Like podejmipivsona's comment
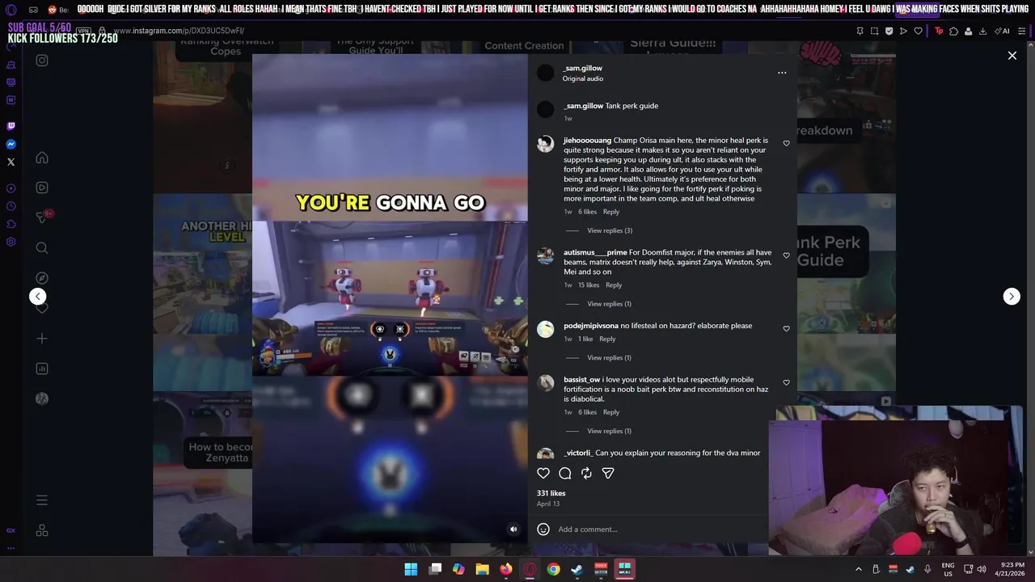The image size is (1035, 582). tap(786, 329)
